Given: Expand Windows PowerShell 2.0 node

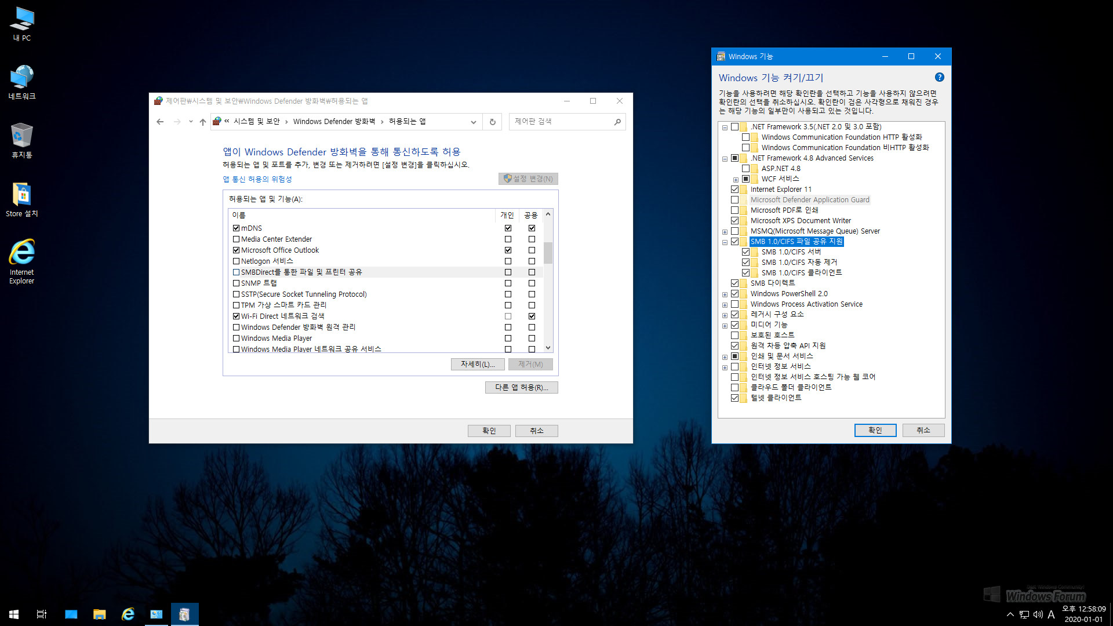Looking at the screenshot, I should tap(725, 294).
